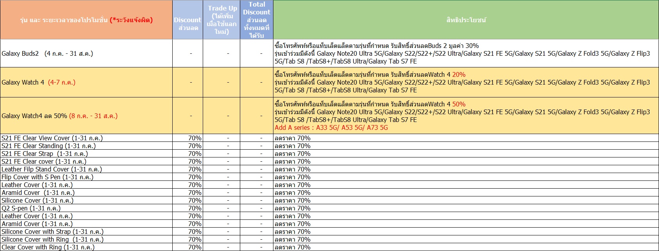
Task: Select the 'Trade Up' column header
Action: [221, 19]
